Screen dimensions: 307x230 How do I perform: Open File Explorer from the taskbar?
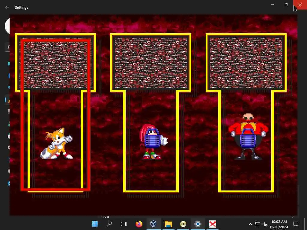tap(168, 224)
